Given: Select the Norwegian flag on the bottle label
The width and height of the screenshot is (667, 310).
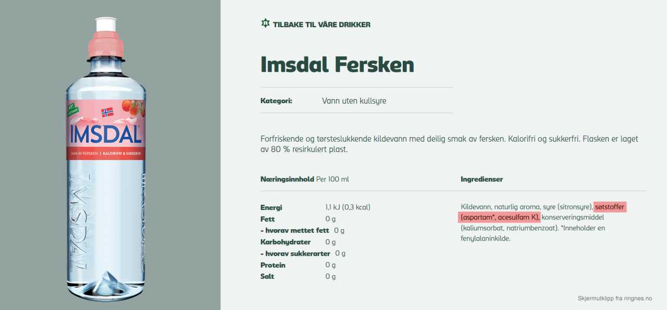Looking at the screenshot, I should tap(107, 113).
